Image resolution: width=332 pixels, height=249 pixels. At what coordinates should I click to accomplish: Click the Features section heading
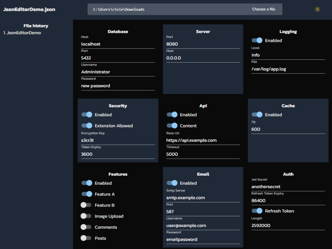(x=118, y=174)
